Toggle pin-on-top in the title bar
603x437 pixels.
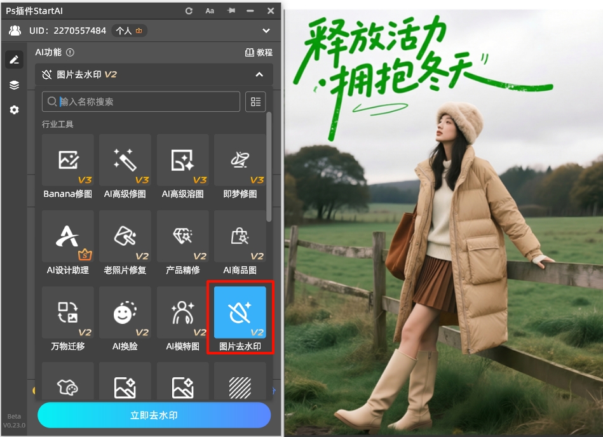point(231,10)
